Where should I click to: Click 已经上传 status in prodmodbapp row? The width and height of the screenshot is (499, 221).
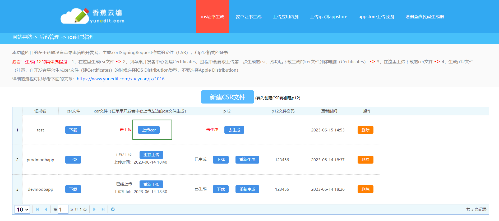coord(124,155)
